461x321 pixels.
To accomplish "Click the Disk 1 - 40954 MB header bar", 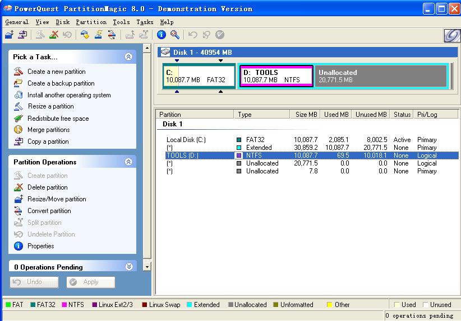I will click(x=307, y=52).
